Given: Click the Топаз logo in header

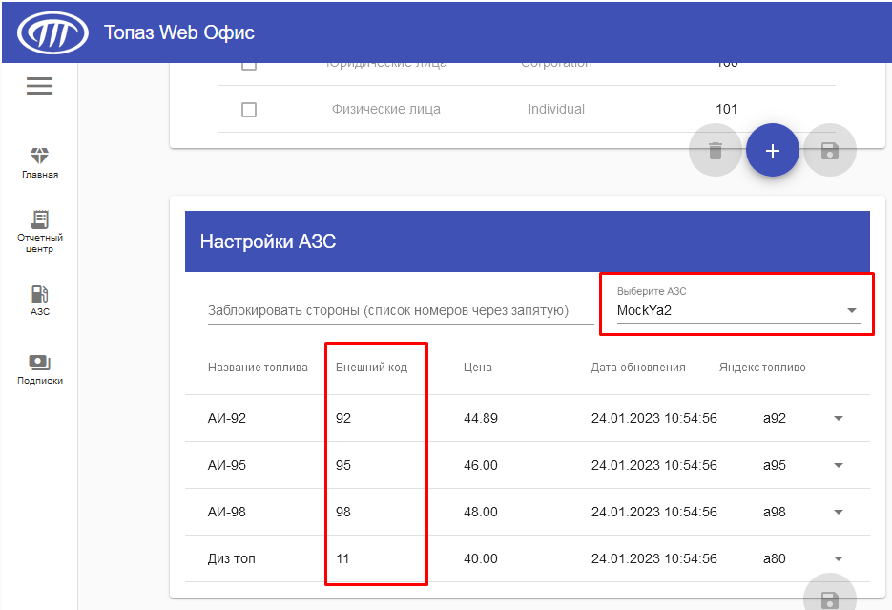Looking at the screenshot, I should click(52, 32).
